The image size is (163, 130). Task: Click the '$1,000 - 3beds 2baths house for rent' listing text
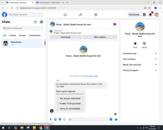pos(67,33)
